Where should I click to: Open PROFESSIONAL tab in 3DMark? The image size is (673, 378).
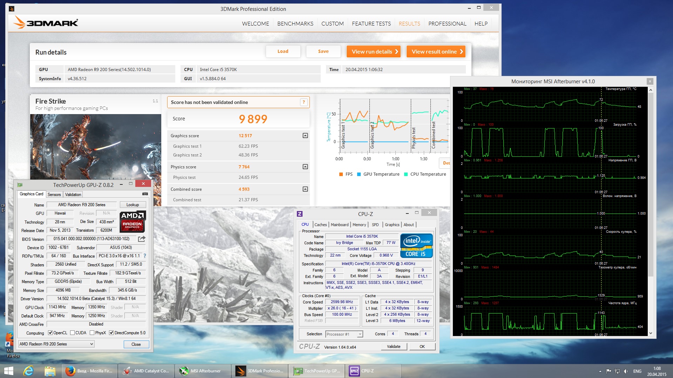pyautogui.click(x=447, y=23)
